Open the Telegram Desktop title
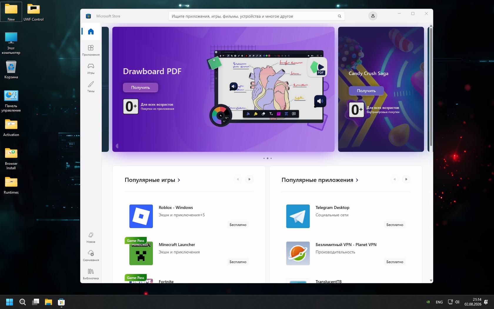Screen dimensions: 494x309 pos(332,207)
